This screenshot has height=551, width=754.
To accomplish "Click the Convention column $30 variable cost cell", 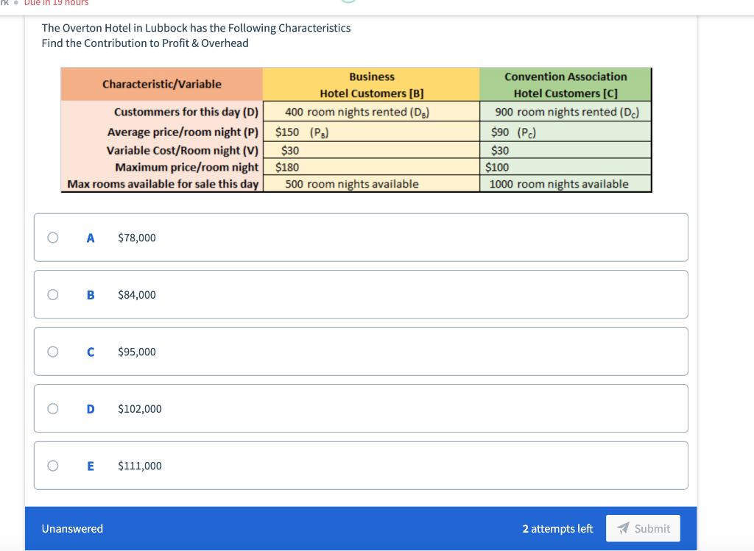I will 565,150.
